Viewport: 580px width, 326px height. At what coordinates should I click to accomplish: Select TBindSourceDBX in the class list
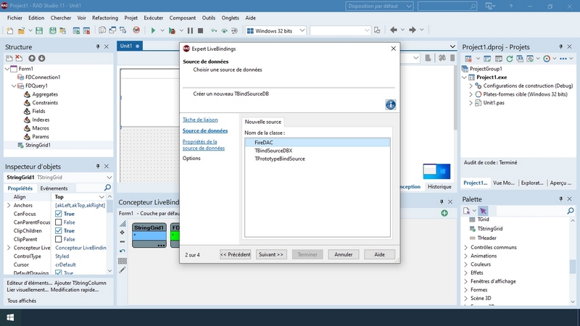point(279,151)
